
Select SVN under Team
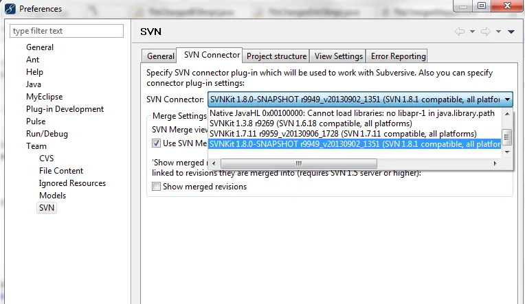click(x=47, y=208)
